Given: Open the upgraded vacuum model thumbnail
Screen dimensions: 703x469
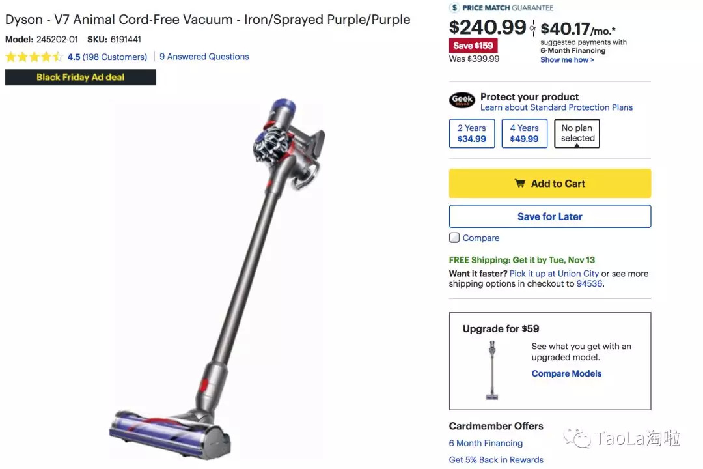Looking at the screenshot, I should [x=492, y=370].
